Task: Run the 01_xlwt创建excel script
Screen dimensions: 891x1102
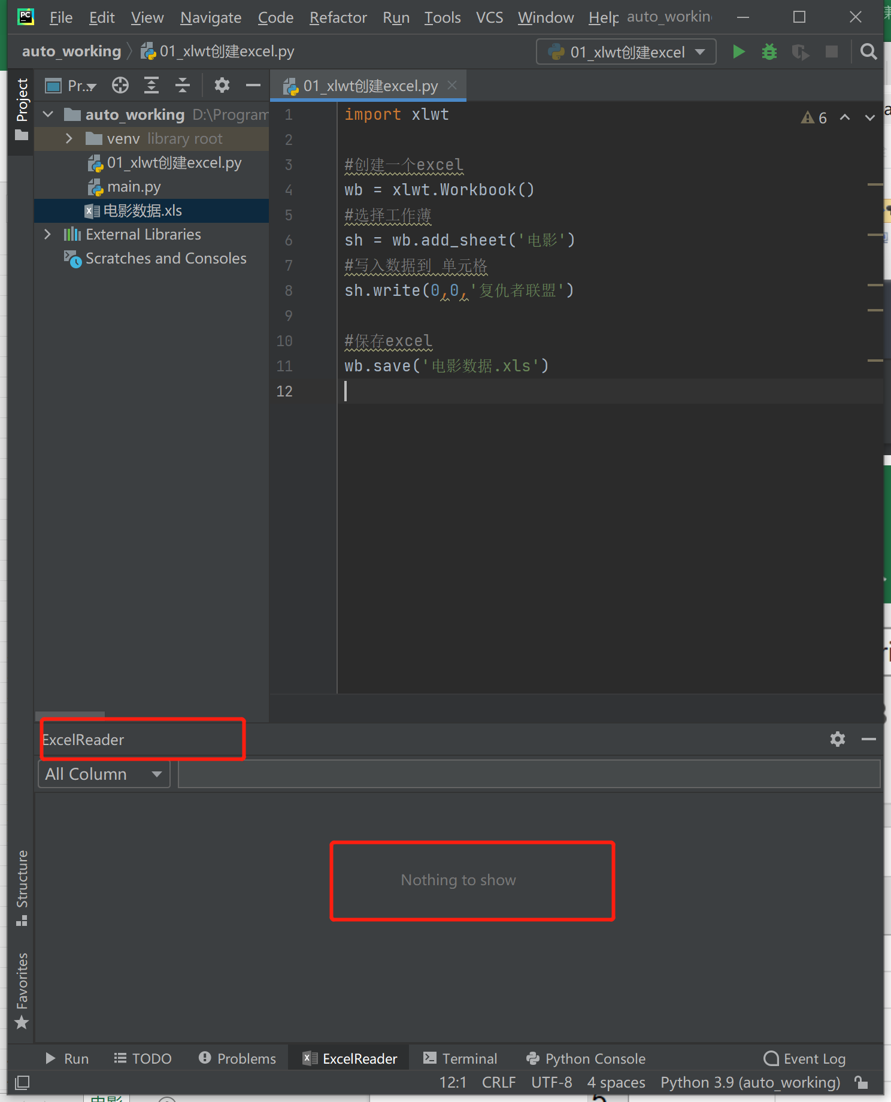Action: 738,52
